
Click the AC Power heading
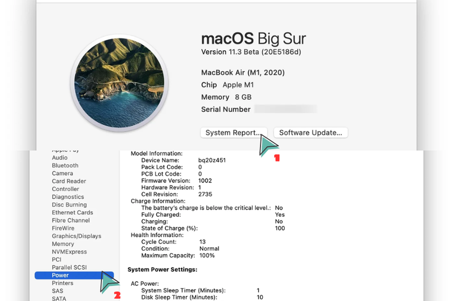click(x=145, y=283)
